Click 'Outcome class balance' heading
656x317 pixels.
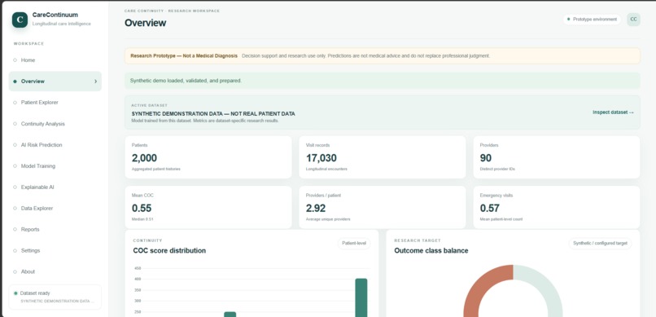[431, 251]
